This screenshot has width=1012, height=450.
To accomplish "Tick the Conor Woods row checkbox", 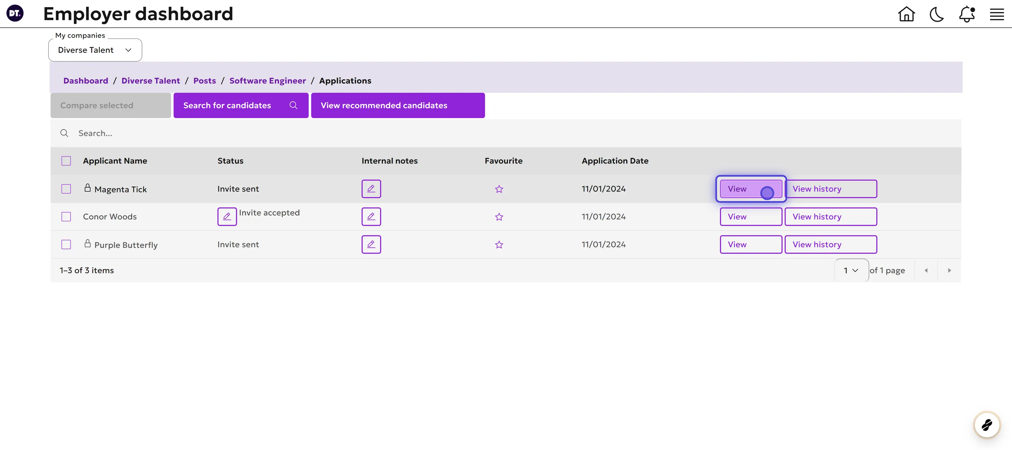I will [x=66, y=217].
